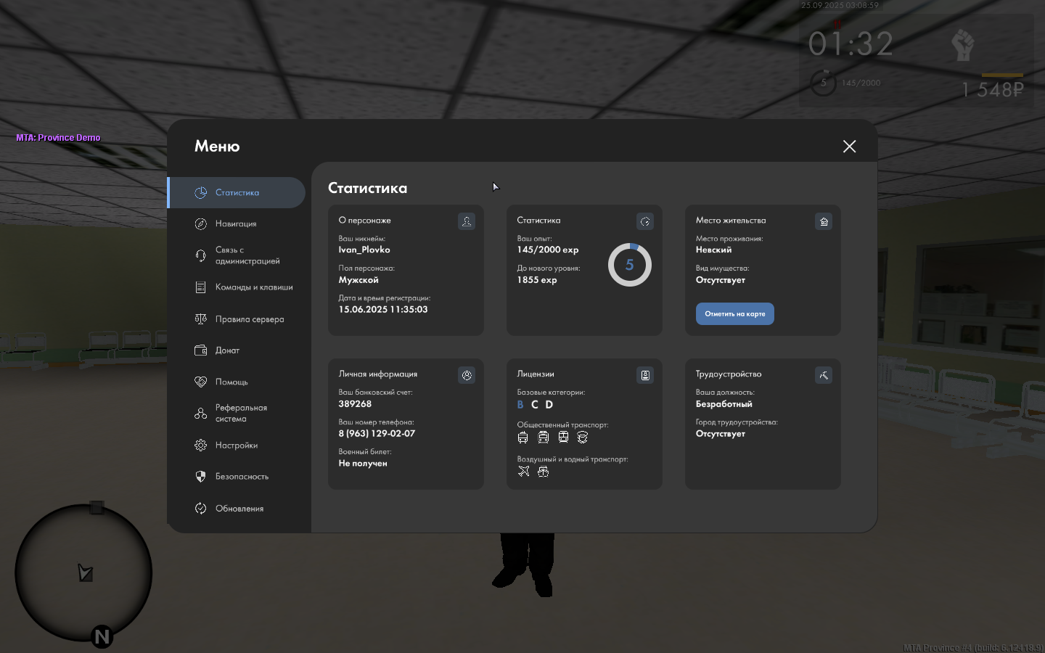Viewport: 1045px width, 653px height.
Task: Click the compass icon beside Навигация
Action: point(201,224)
